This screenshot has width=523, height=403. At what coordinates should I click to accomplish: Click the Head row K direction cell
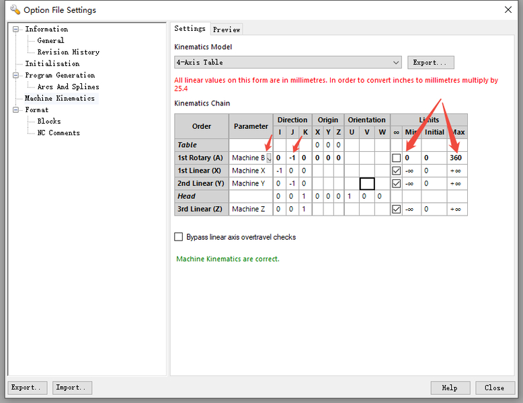pyautogui.click(x=305, y=196)
